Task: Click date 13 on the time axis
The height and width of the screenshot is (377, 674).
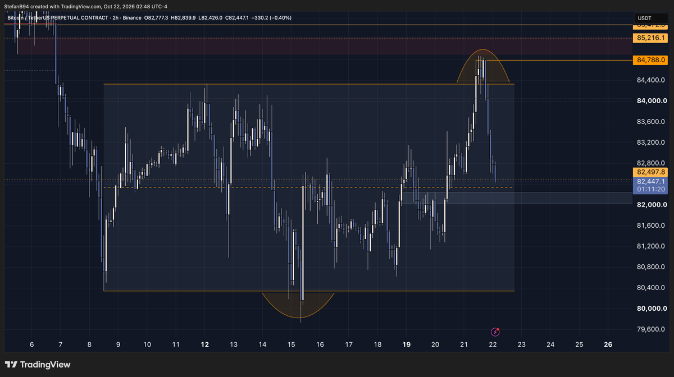Action: (234, 344)
